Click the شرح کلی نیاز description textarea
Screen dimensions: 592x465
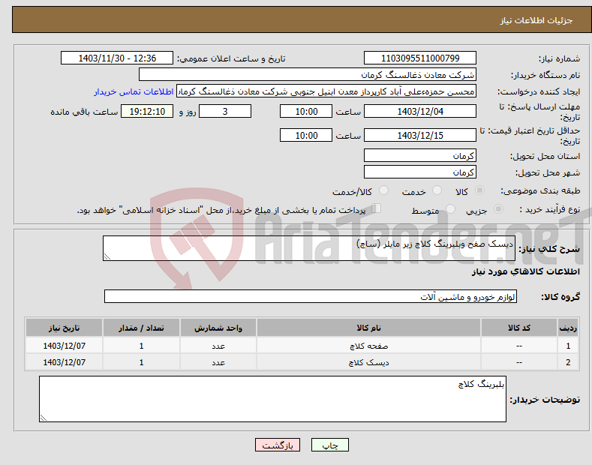point(309,248)
